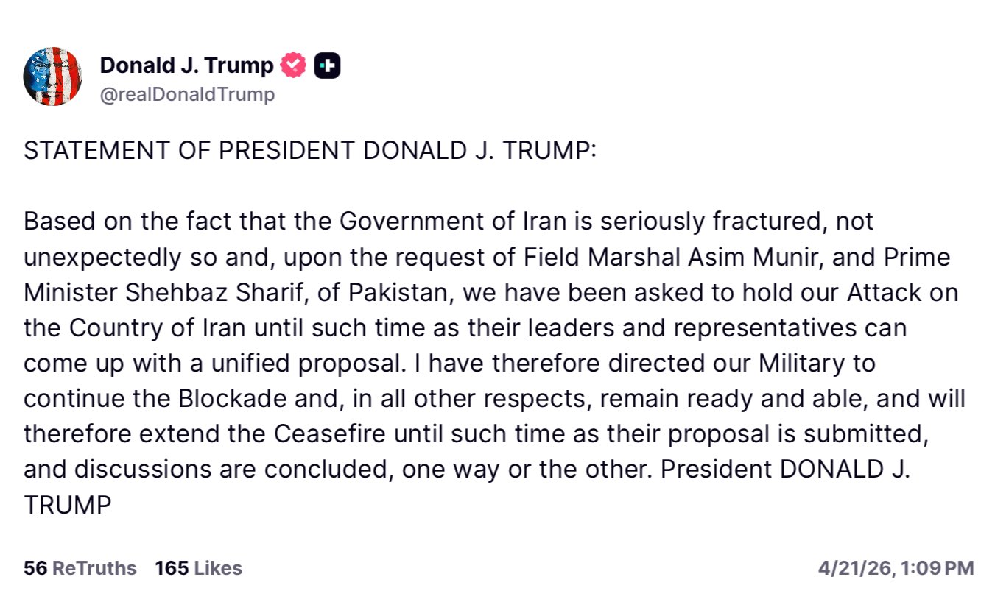The image size is (981, 602).
Task: Click the Likes label
Action: (x=217, y=568)
